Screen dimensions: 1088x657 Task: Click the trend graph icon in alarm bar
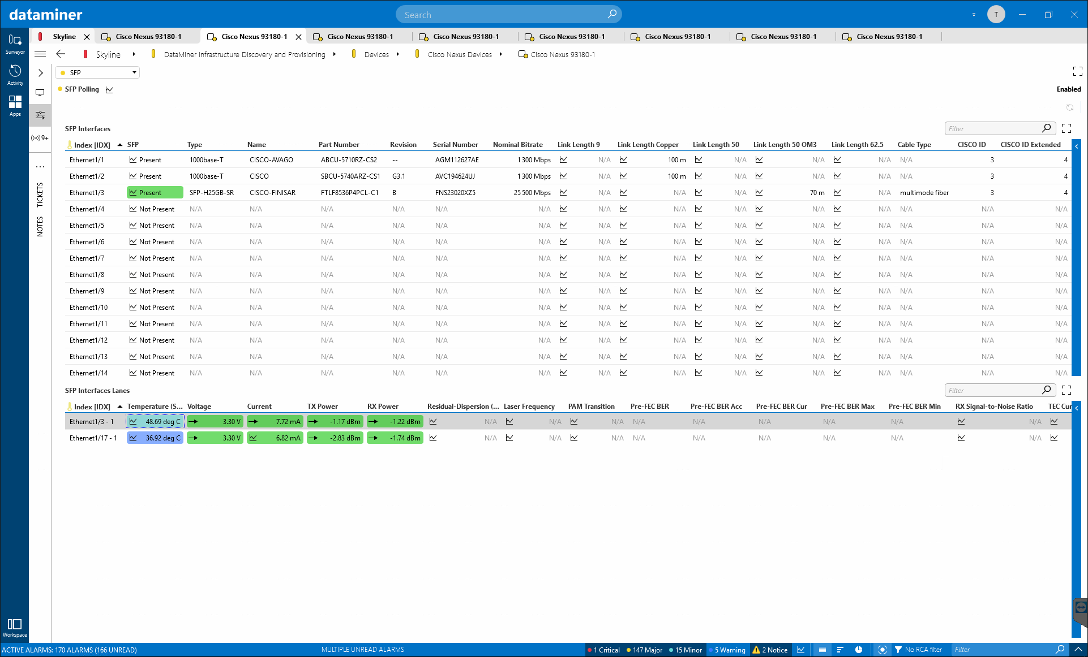[801, 650]
